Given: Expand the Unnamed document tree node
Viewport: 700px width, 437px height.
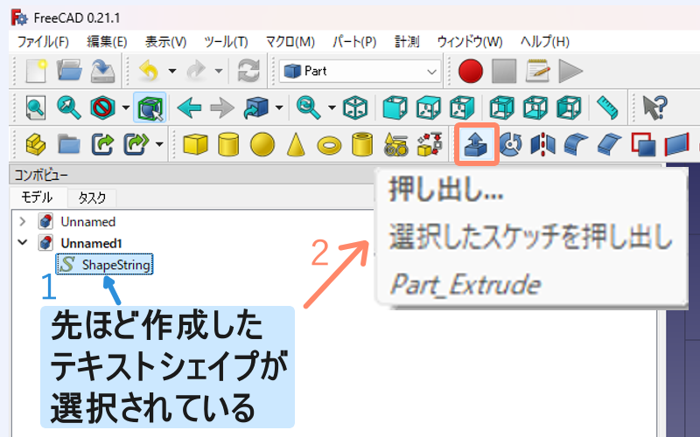Looking at the screenshot, I should click(x=23, y=221).
